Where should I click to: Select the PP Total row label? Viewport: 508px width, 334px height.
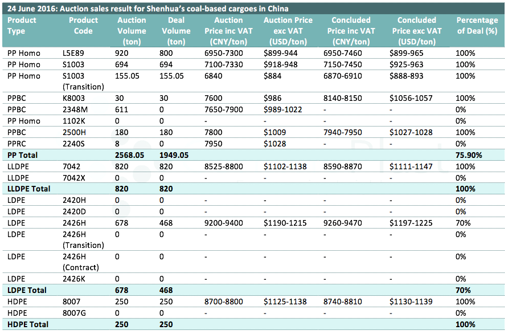(x=22, y=154)
